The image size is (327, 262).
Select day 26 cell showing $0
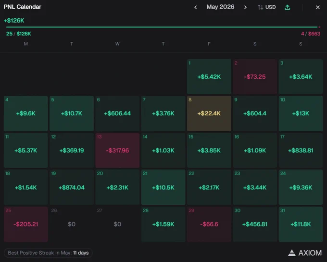(72, 224)
